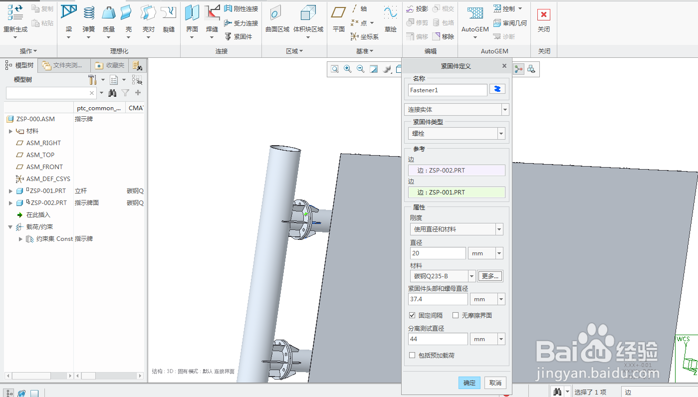Select 曲面区域 (Surface Region) tool

coord(277,18)
